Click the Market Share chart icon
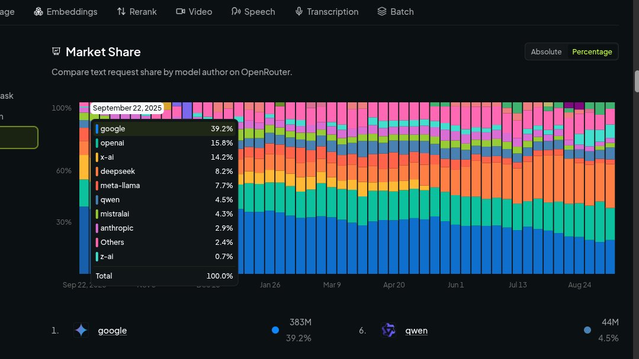 click(56, 51)
